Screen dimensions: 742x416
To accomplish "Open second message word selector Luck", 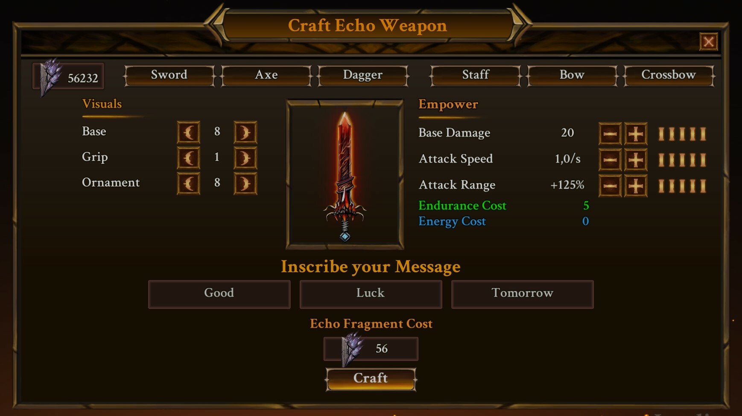I will (371, 294).
